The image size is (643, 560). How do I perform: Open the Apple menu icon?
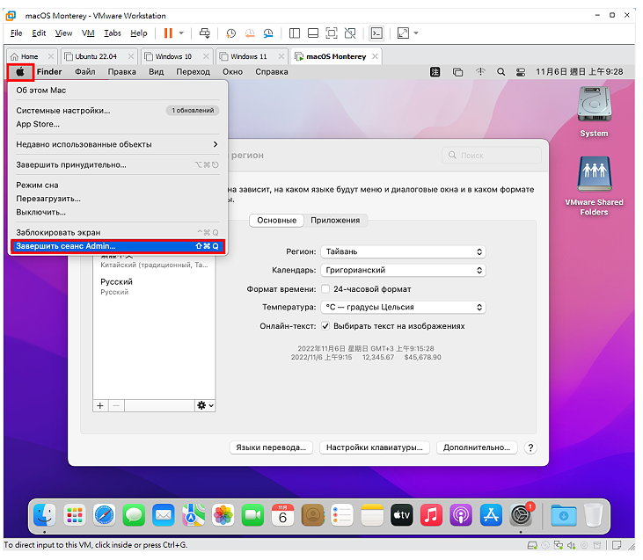[20, 72]
